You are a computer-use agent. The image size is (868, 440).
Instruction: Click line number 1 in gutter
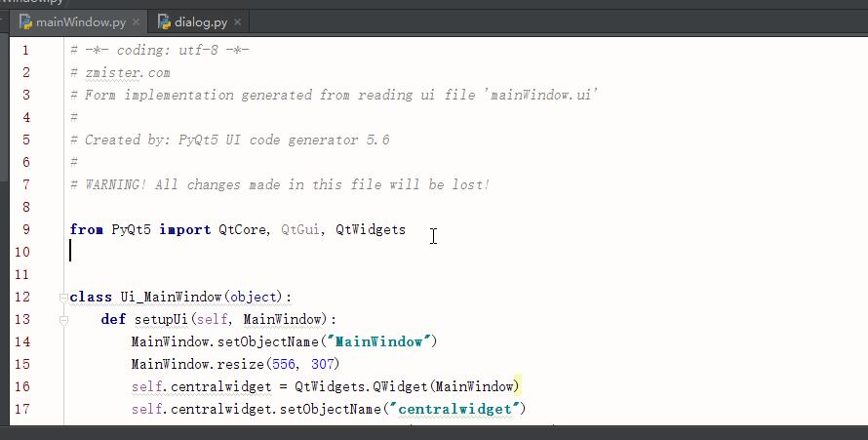click(26, 51)
